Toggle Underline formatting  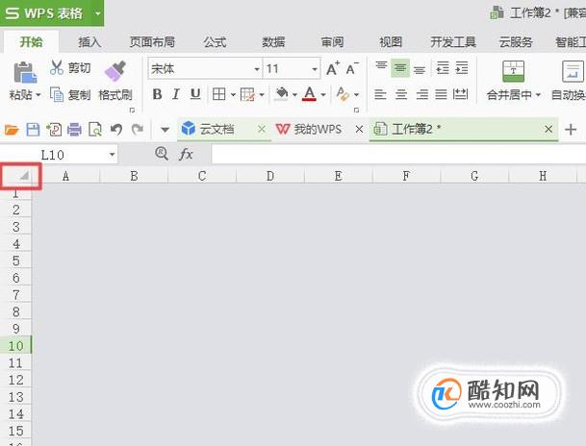click(x=195, y=94)
